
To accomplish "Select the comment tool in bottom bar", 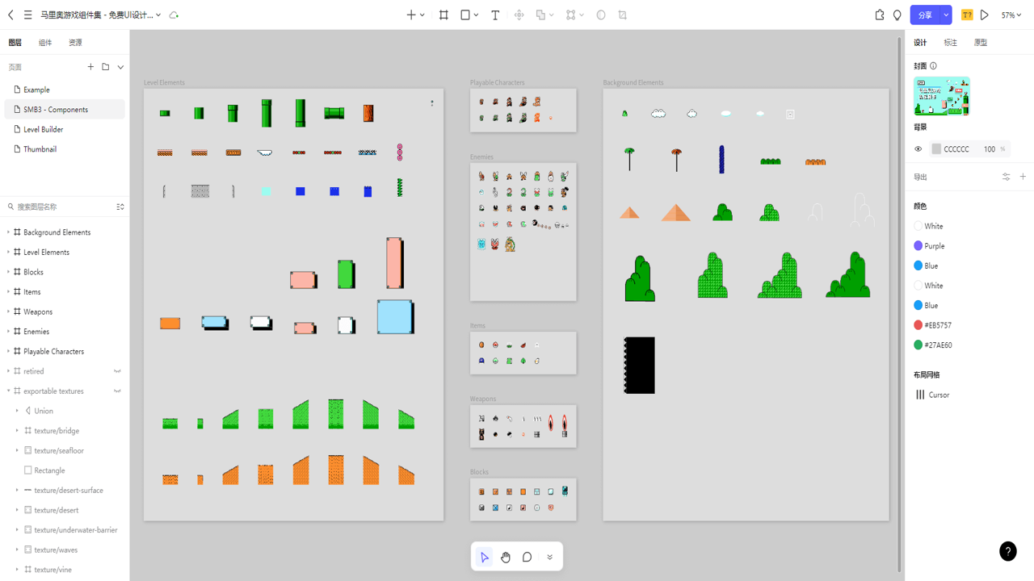I will [527, 557].
